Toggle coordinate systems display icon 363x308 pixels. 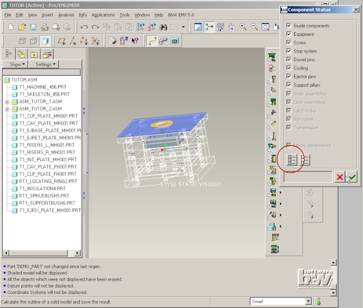[95, 41]
